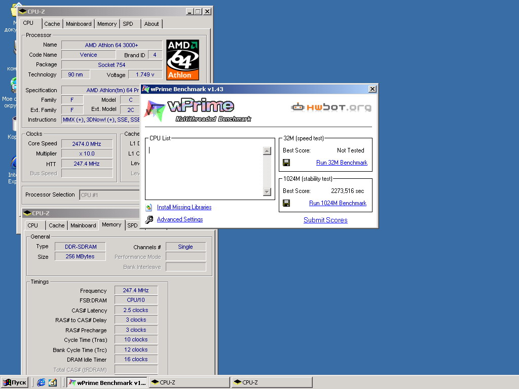This screenshot has width=519, height=389.
Task: Click Core Speed value 2474.0 MHz
Action: pyautogui.click(x=87, y=144)
